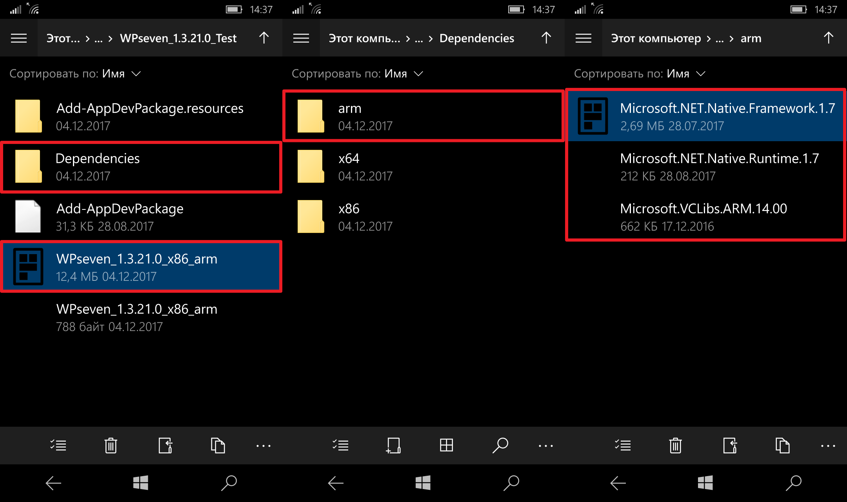Open hamburger menu in WPseven_1.3.21.0_Test pane
847x502 pixels.
tap(19, 38)
